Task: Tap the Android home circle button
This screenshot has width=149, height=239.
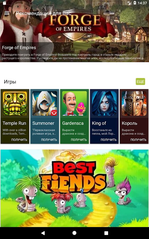Action: (x=74, y=233)
